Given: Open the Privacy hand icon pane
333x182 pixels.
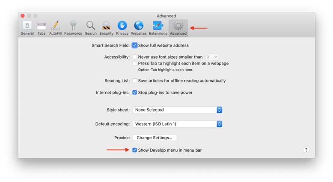Looking at the screenshot, I should (122, 28).
